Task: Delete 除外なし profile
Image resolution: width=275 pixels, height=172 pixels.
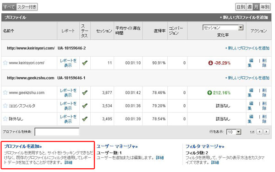Action: click(x=264, y=119)
